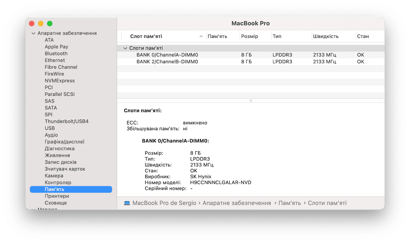
Task: Select Контролер in the sidebar
Action: point(58,182)
